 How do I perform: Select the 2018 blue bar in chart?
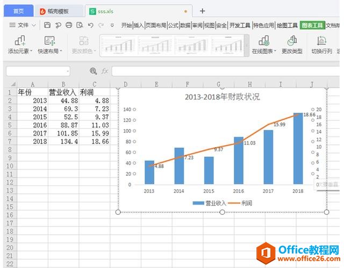click(x=298, y=149)
